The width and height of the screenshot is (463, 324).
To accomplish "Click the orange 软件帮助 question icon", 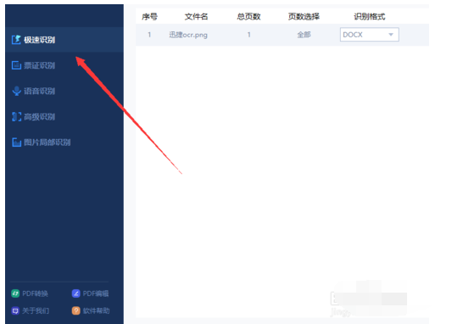I will point(75,310).
